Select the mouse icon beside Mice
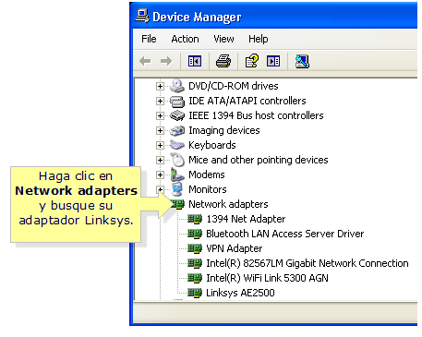The height and width of the screenshot is (337, 422). coord(177,160)
